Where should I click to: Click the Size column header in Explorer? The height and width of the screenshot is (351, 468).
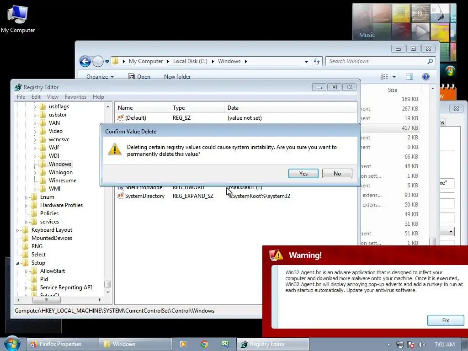pyautogui.click(x=393, y=90)
